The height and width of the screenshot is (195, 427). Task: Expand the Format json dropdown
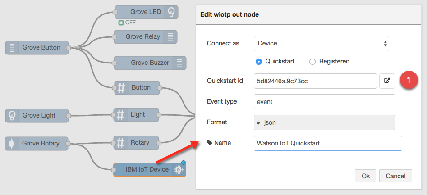click(324, 122)
